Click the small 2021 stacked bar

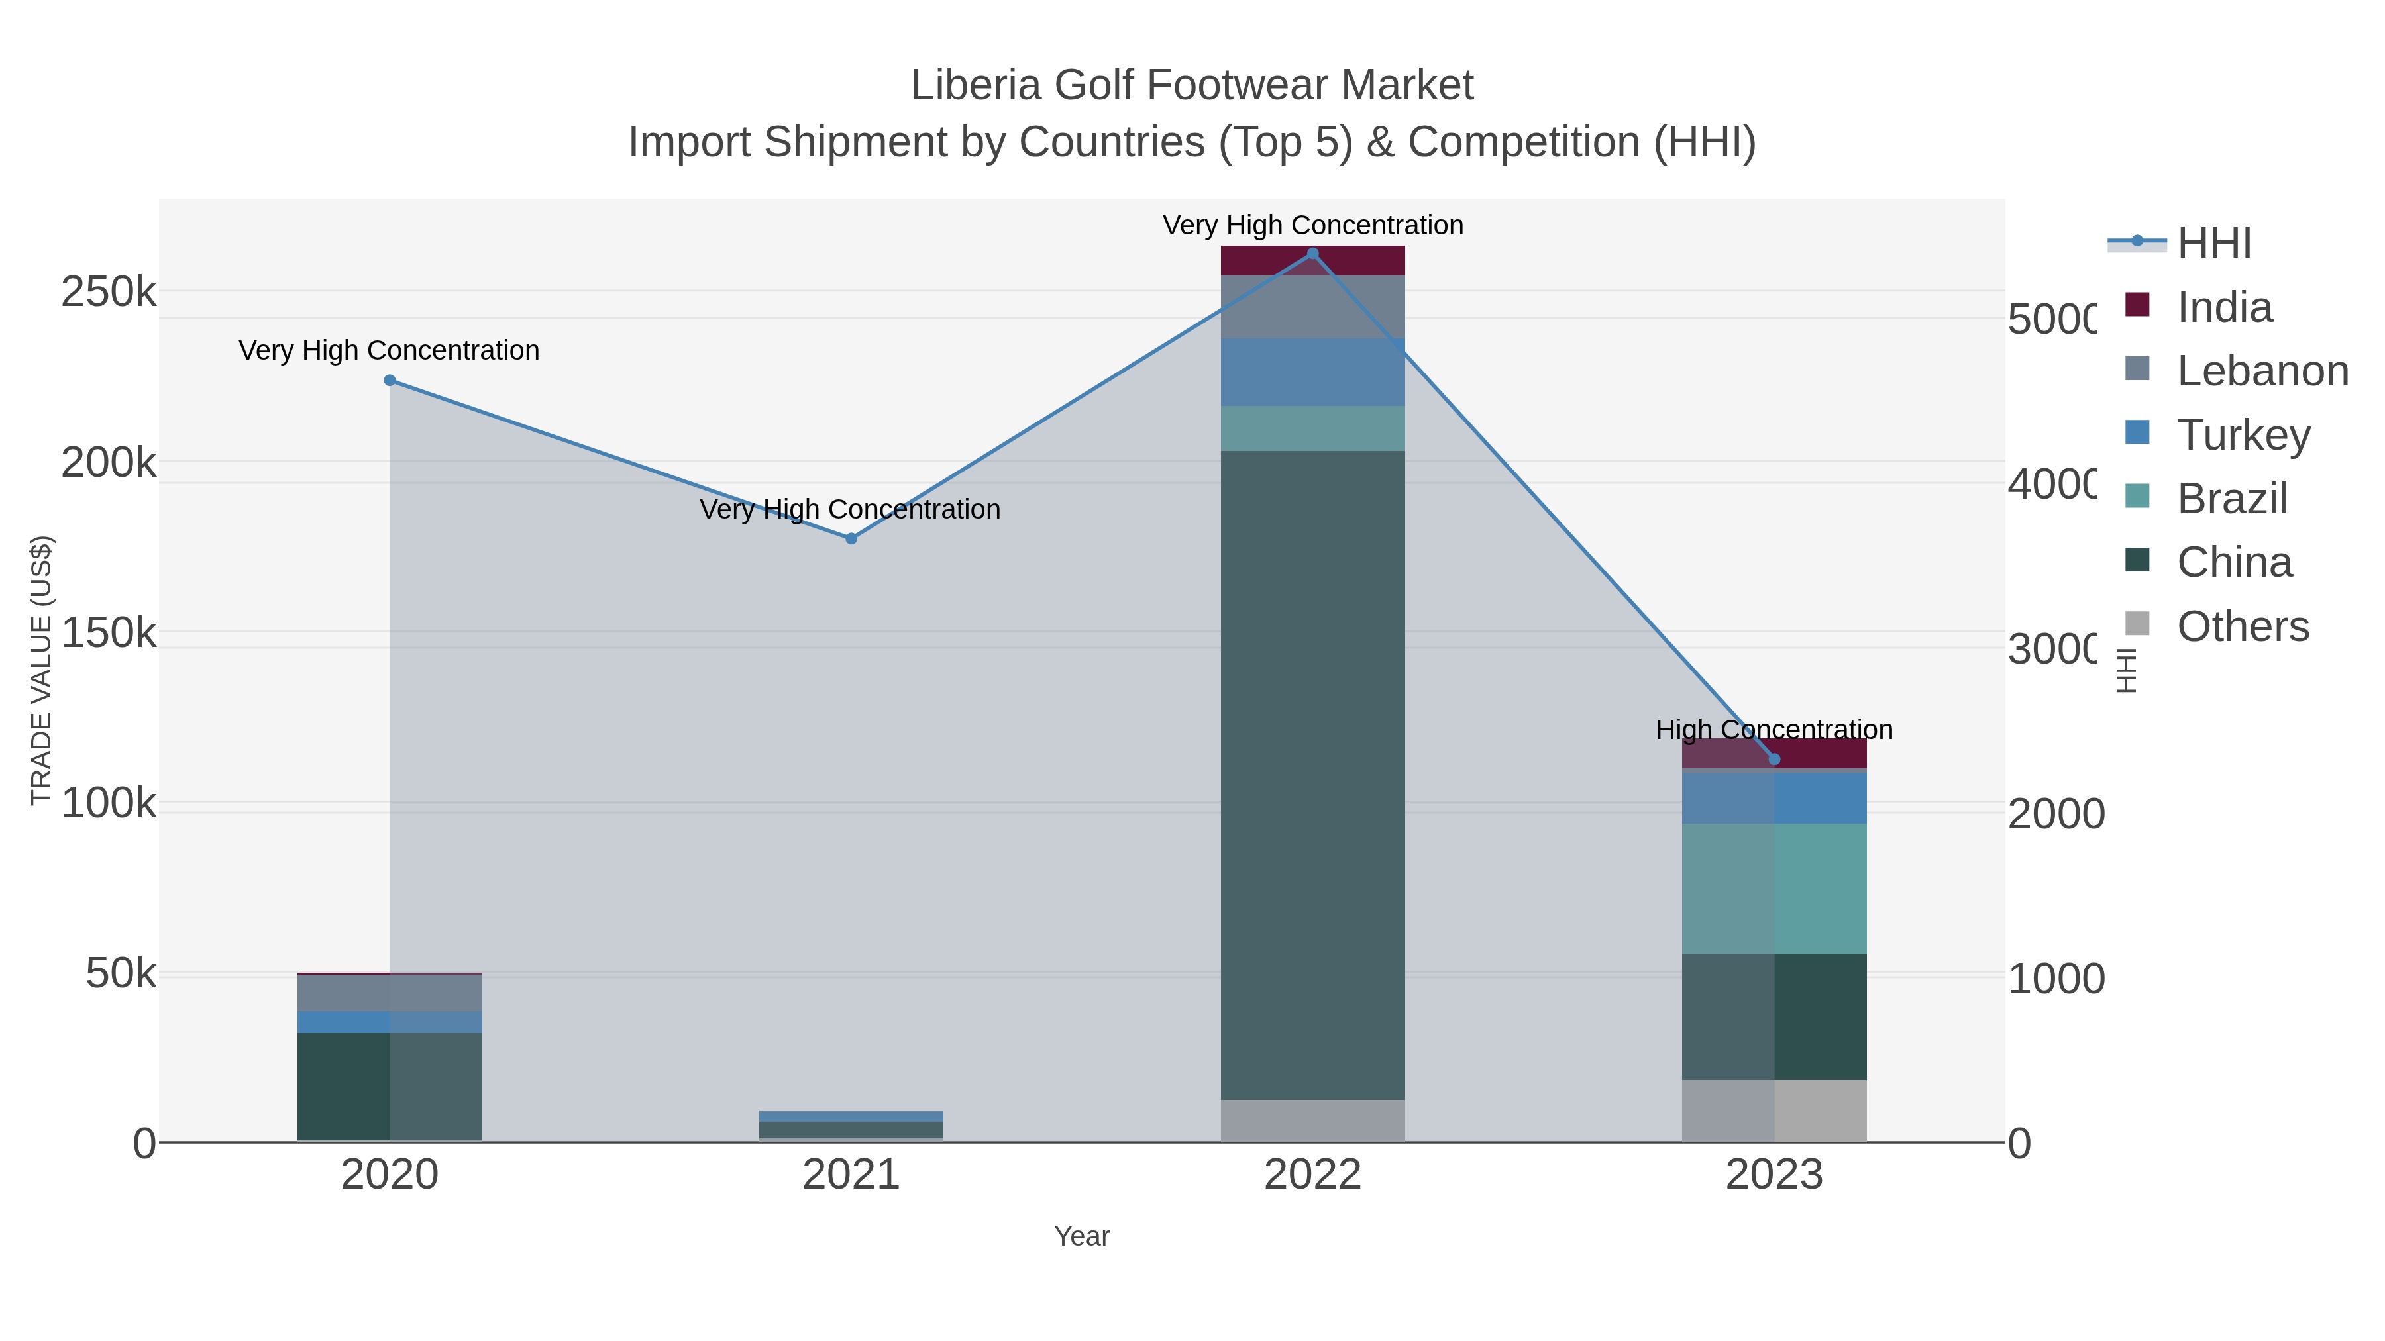coord(852,1126)
